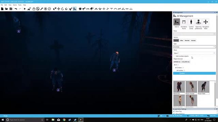Pick the Roach Female thumbnail
The height and width of the screenshot is (122, 218).
(191, 88)
